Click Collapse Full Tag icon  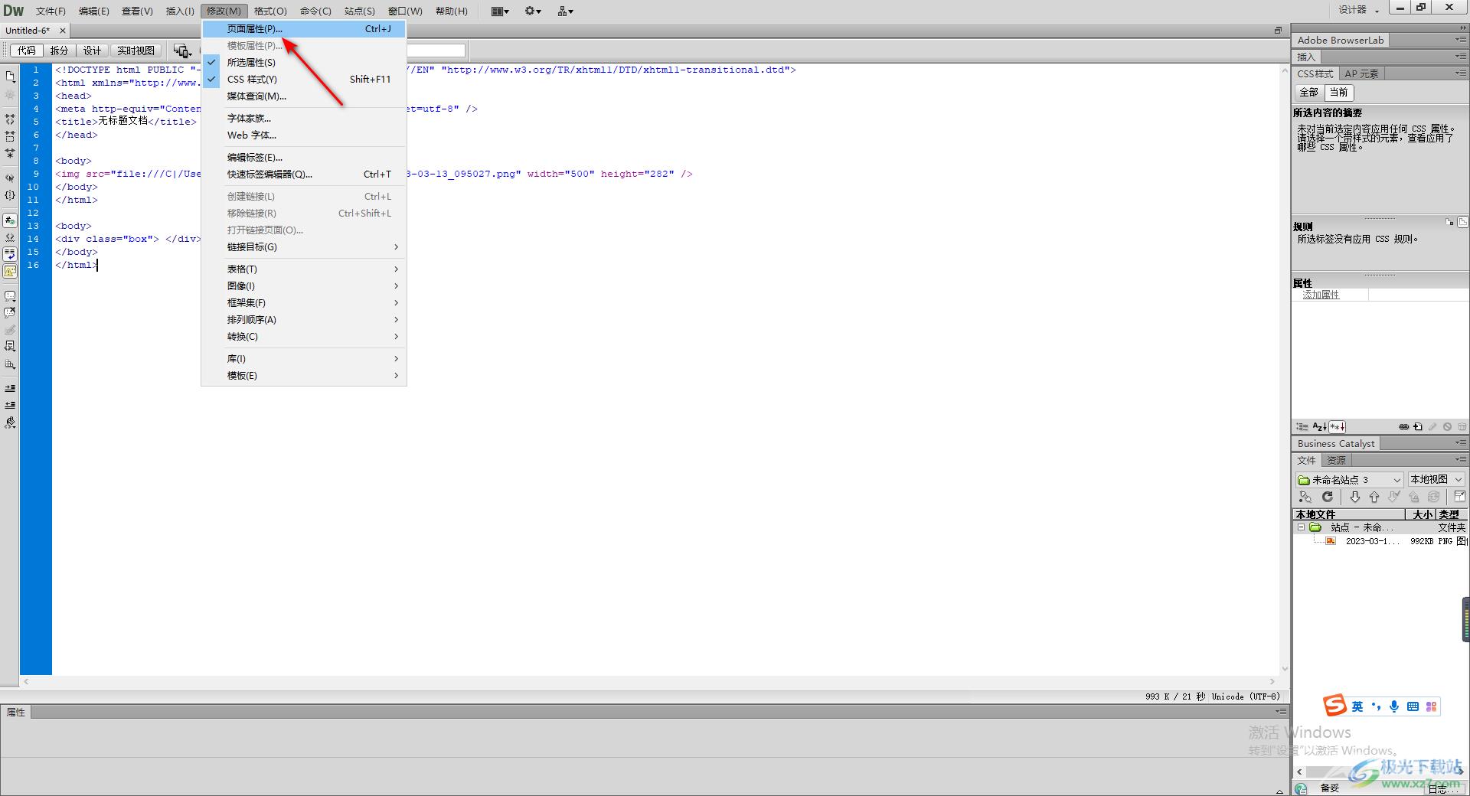10,120
